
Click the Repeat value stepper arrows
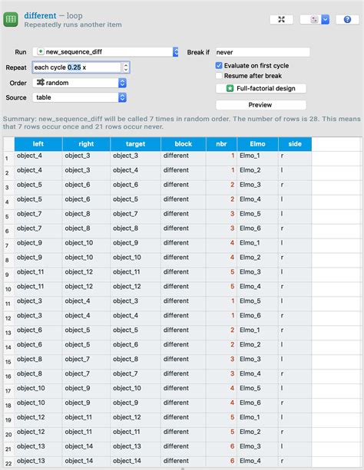(126, 67)
